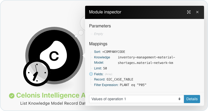Viewport: 208px width, 111px height.
Task: Click the green success checkmark icon
Action: 12,96
